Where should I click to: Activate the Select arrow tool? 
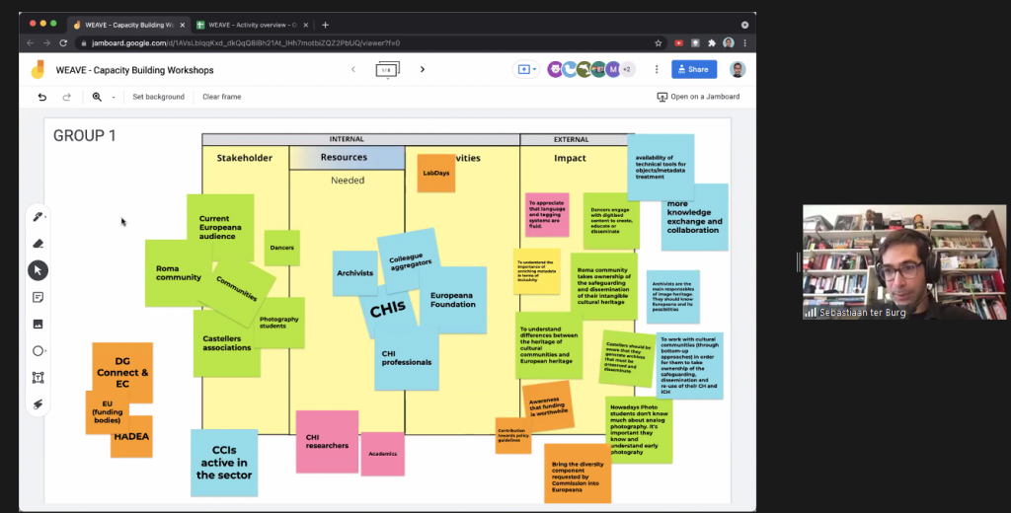pos(39,270)
